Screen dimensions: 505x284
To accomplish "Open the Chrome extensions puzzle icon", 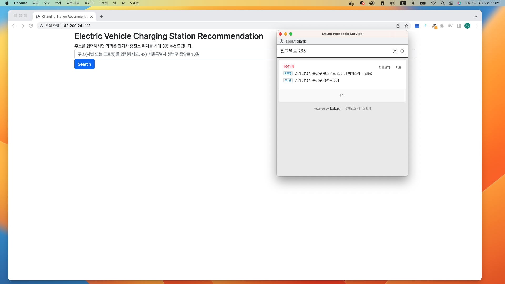I will [442, 26].
